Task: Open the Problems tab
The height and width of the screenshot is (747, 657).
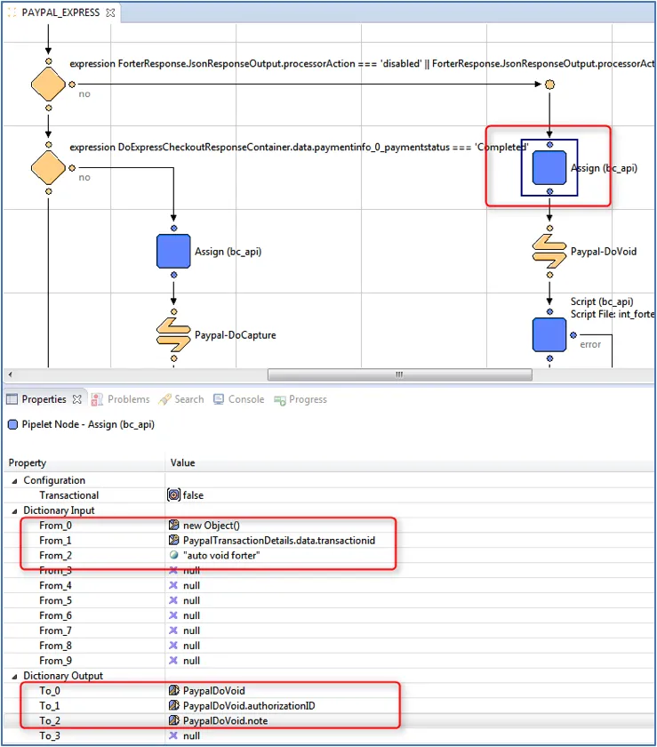Action: click(x=121, y=399)
